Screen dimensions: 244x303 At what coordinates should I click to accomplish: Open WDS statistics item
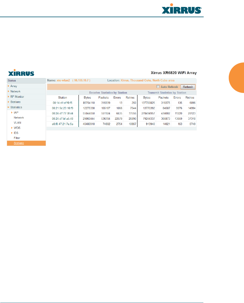(x=17, y=128)
